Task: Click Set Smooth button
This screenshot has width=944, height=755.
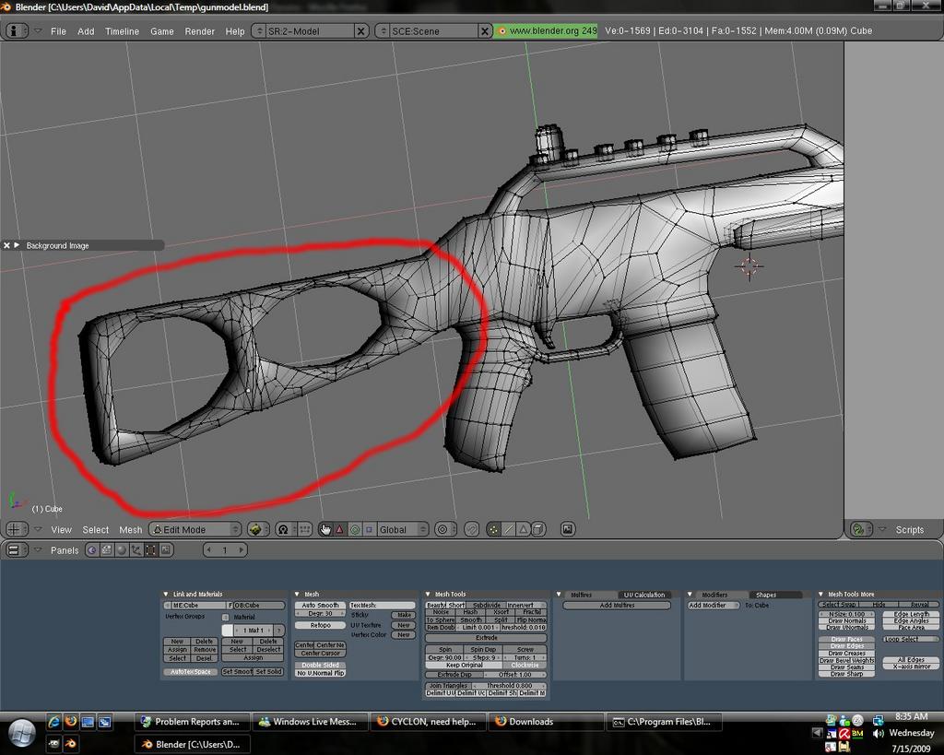Action: coord(236,671)
